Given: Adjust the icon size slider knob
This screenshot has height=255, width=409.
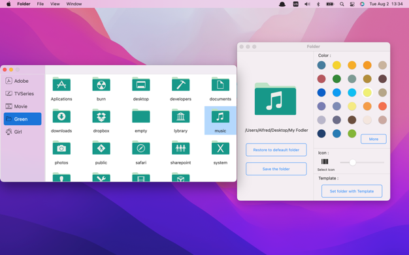Looking at the screenshot, I should click(353, 162).
